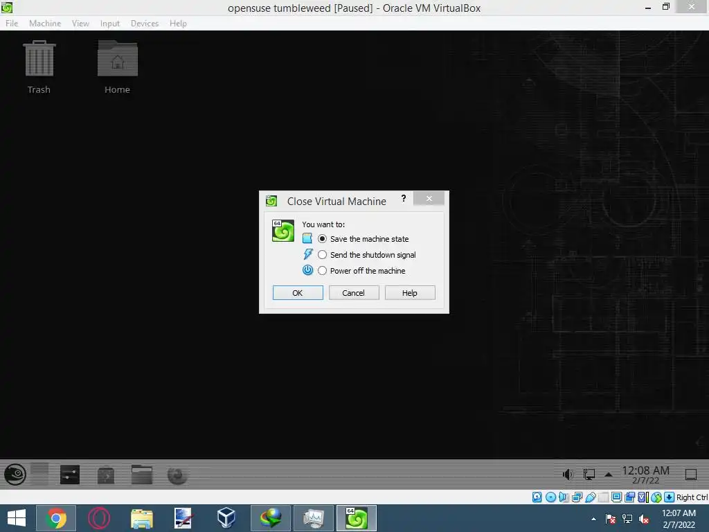Click the guest volume speaker icon
The width and height of the screenshot is (709, 532).
tap(568, 474)
